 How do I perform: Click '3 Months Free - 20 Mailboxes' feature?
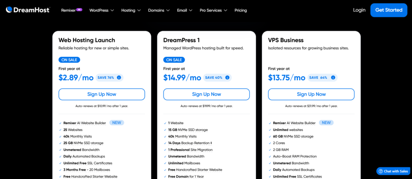coord(88,170)
